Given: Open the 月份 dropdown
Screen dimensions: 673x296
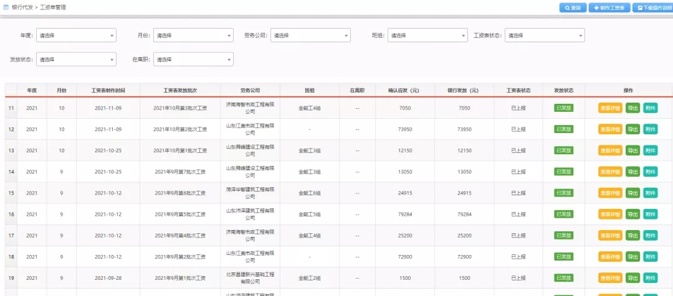Looking at the screenshot, I should point(193,35).
